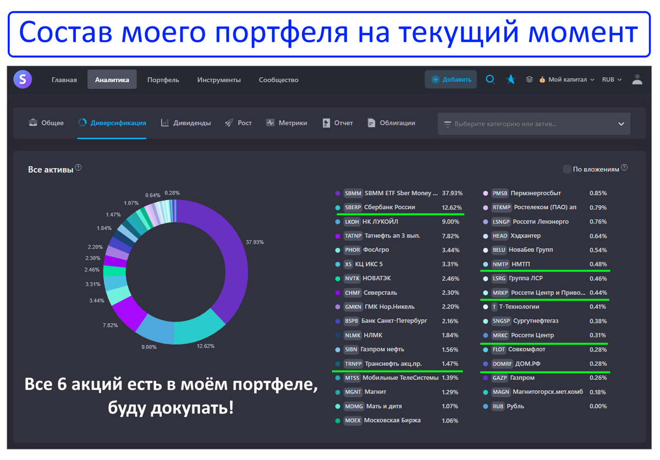
Task: Select the Аналитика menu item
Action: pyautogui.click(x=112, y=80)
